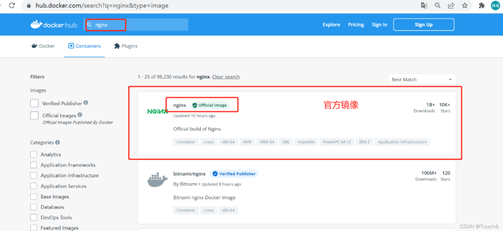Image resolution: width=503 pixels, height=231 pixels.
Task: Enable the Verified Publisher filter checkbox
Action: [34, 103]
